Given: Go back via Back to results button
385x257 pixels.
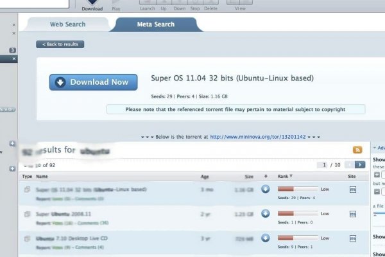Looking at the screenshot, I should point(60,44).
